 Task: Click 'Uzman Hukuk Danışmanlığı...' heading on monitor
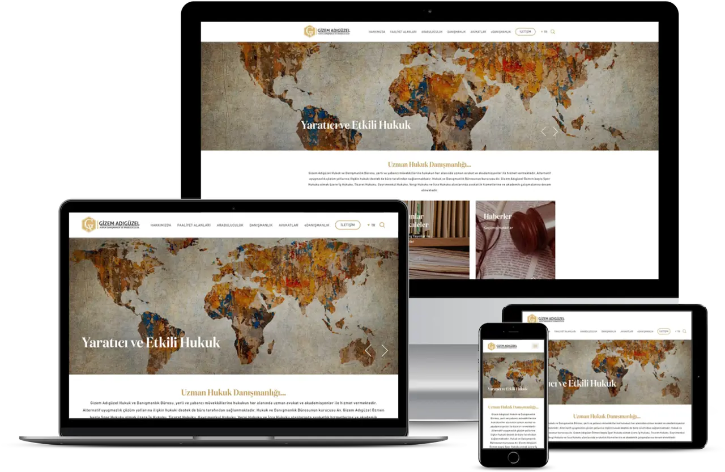[429, 164]
